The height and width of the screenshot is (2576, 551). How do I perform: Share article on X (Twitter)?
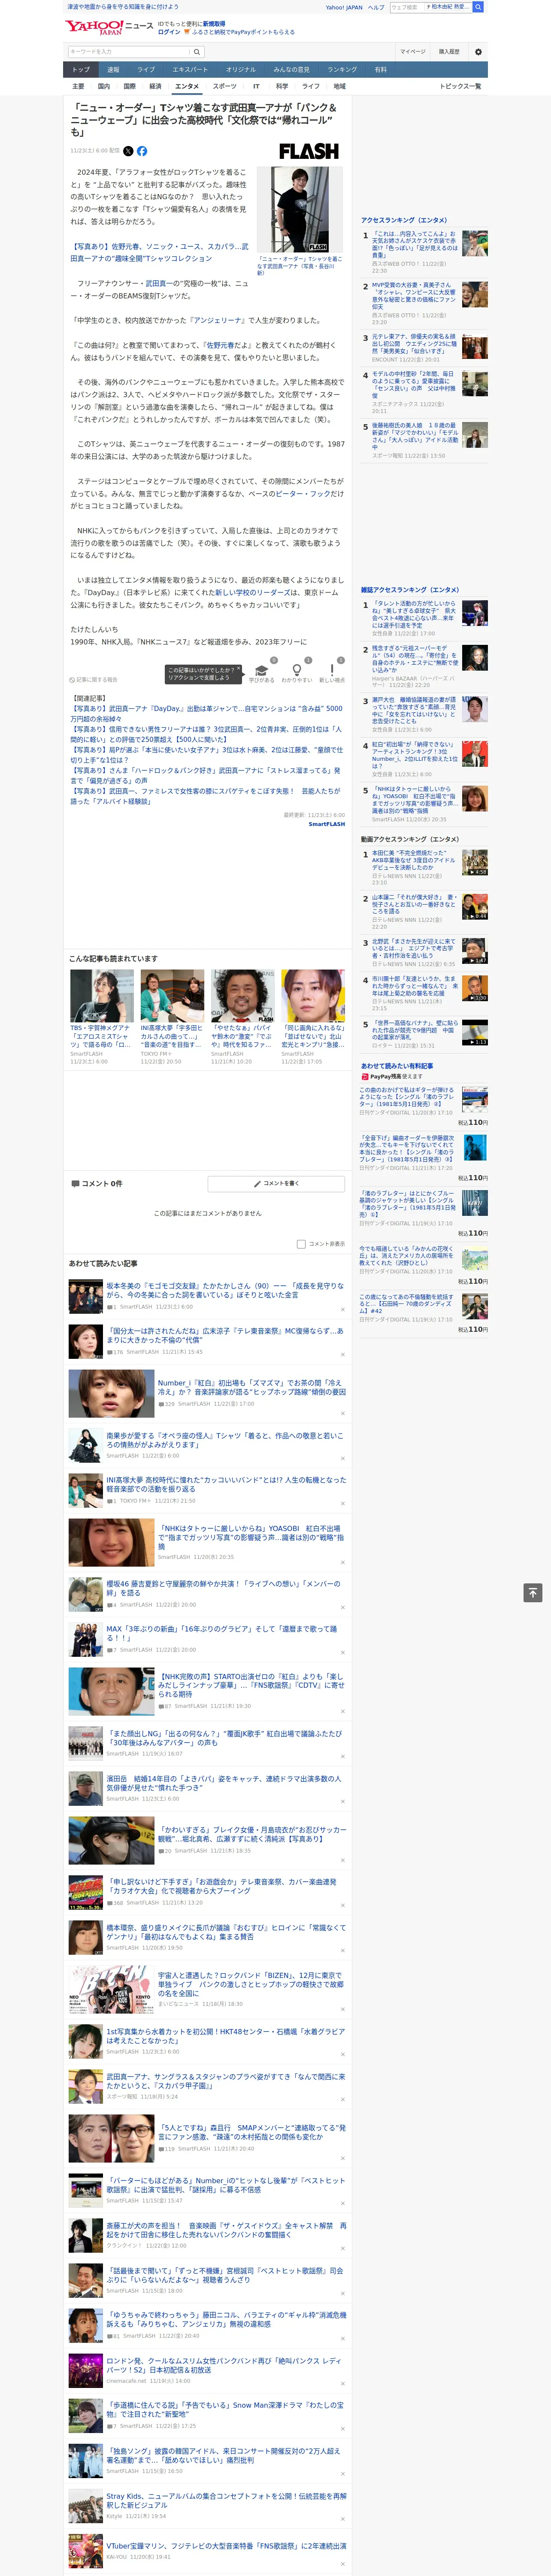(x=128, y=151)
